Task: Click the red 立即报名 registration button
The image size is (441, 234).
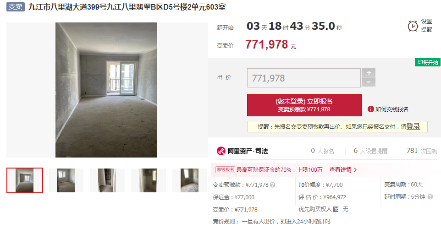Action: (304, 105)
